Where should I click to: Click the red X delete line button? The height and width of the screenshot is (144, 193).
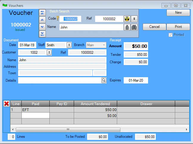coord(7,104)
